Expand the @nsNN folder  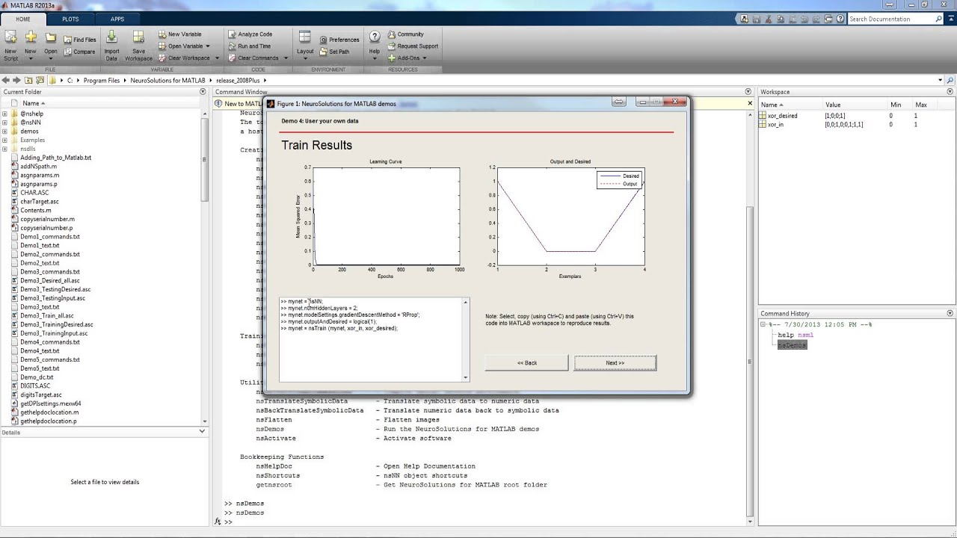pyautogui.click(x=4, y=123)
